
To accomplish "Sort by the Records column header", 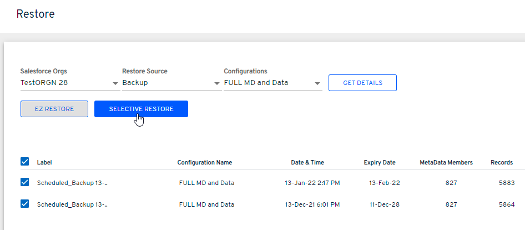I will point(502,162).
